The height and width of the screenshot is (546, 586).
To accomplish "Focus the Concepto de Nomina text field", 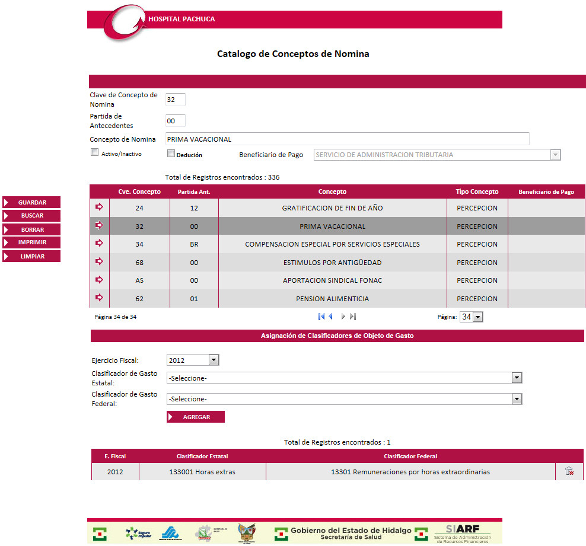I will (348, 139).
